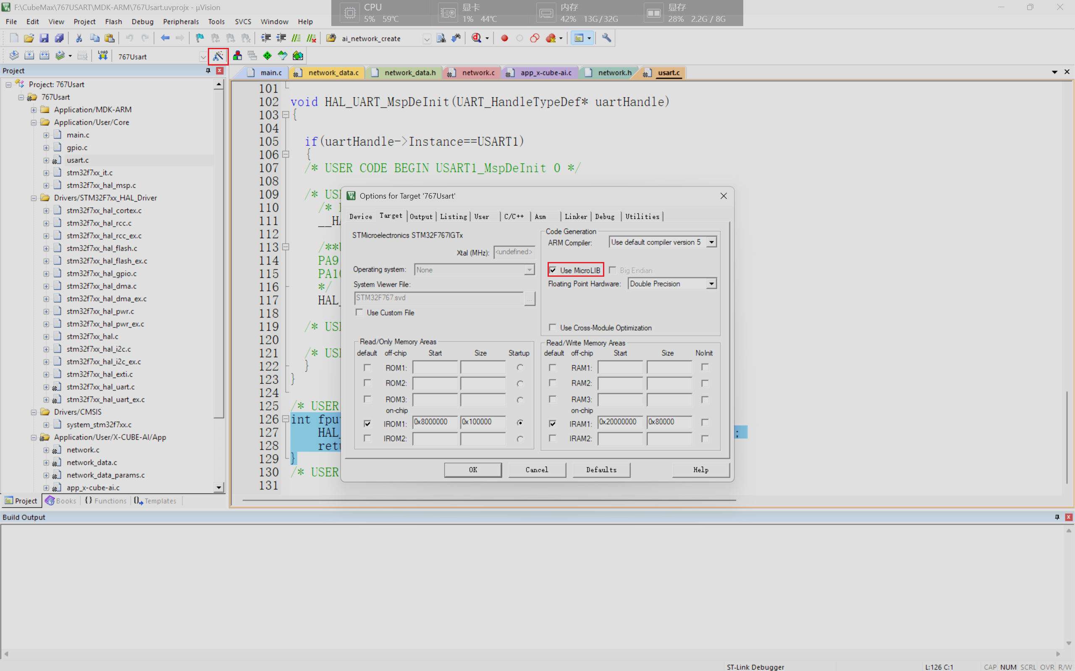Click the Save All toolbar icon
The width and height of the screenshot is (1075, 671).
pyautogui.click(x=59, y=38)
